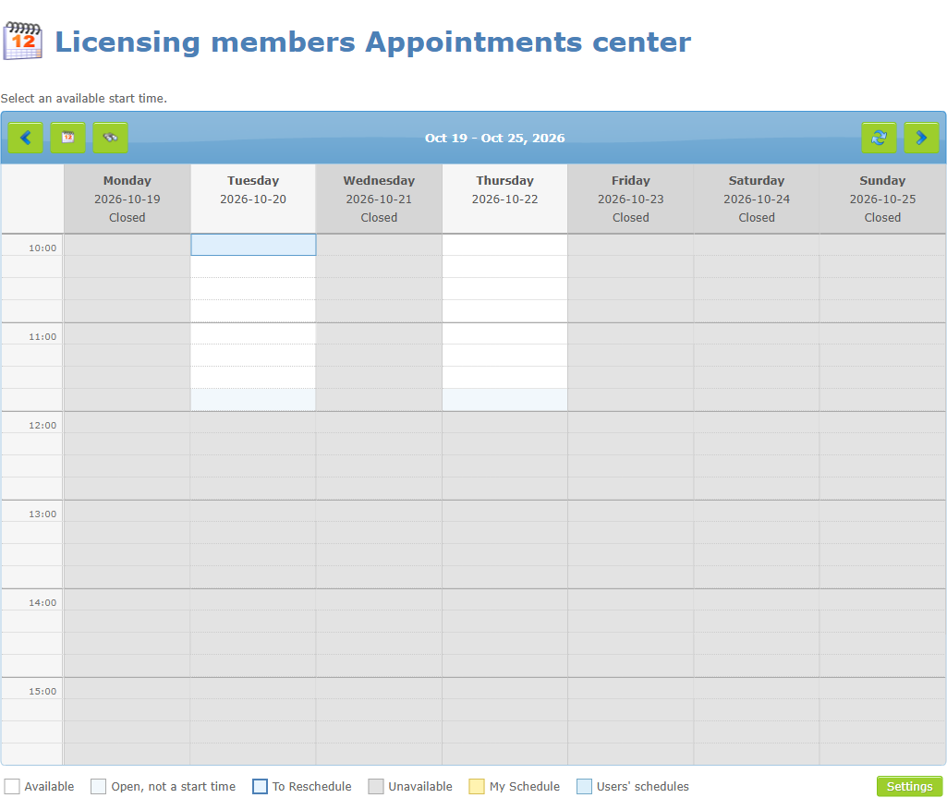
Task: Click the Oct 19 - Oct 25, 2026 date range title
Action: [x=494, y=138]
